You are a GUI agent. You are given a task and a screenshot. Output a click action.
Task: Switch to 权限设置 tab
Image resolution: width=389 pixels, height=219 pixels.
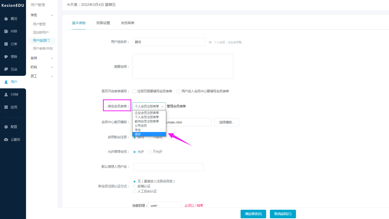(103, 23)
